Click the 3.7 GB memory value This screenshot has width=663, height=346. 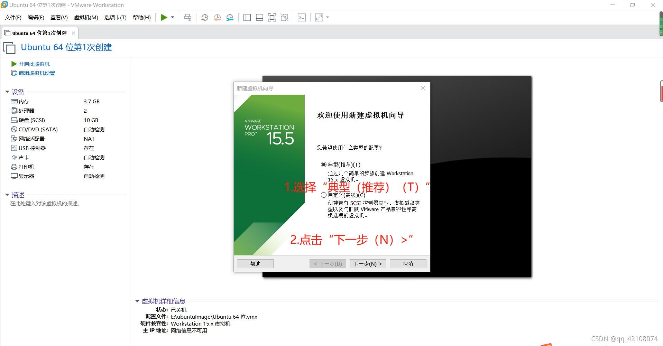(92, 101)
